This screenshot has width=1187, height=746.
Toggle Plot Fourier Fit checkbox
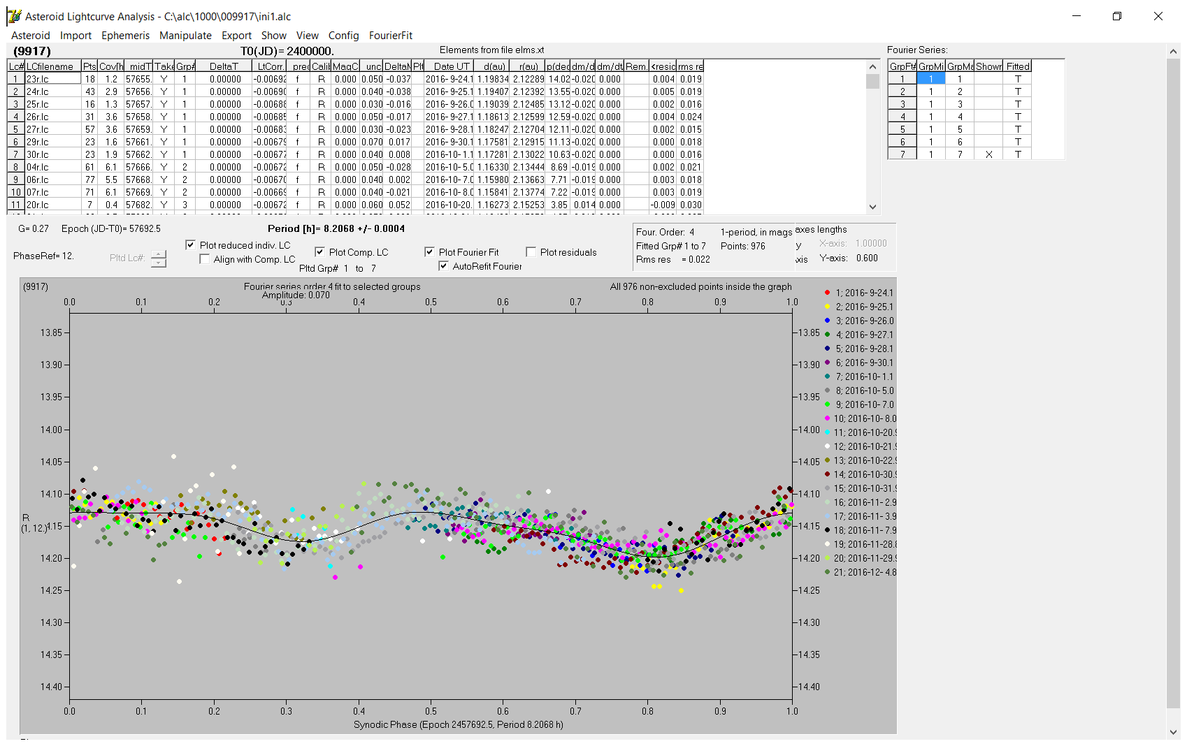click(429, 252)
